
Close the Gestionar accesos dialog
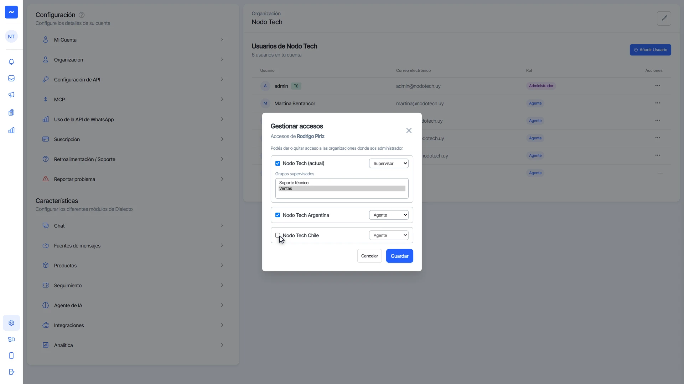click(x=409, y=131)
